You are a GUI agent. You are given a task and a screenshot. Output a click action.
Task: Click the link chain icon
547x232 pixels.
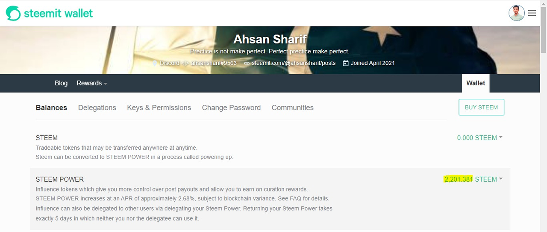pos(247,63)
